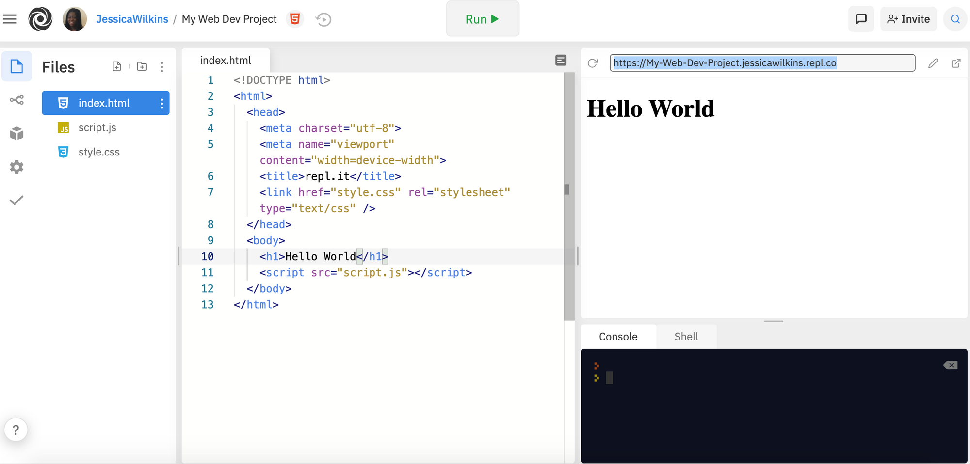The height and width of the screenshot is (464, 970).
Task: Click the search magnifier icon
Action: pos(955,19)
